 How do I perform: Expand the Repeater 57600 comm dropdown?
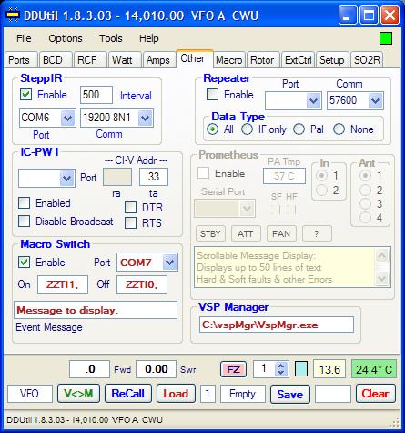click(x=376, y=100)
